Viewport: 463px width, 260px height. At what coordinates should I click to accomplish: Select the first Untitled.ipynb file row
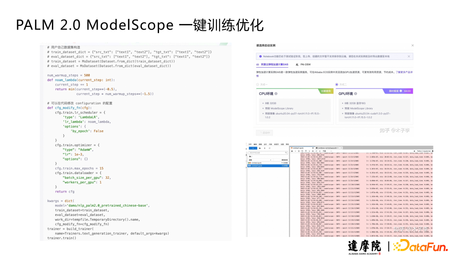[x=268, y=163]
